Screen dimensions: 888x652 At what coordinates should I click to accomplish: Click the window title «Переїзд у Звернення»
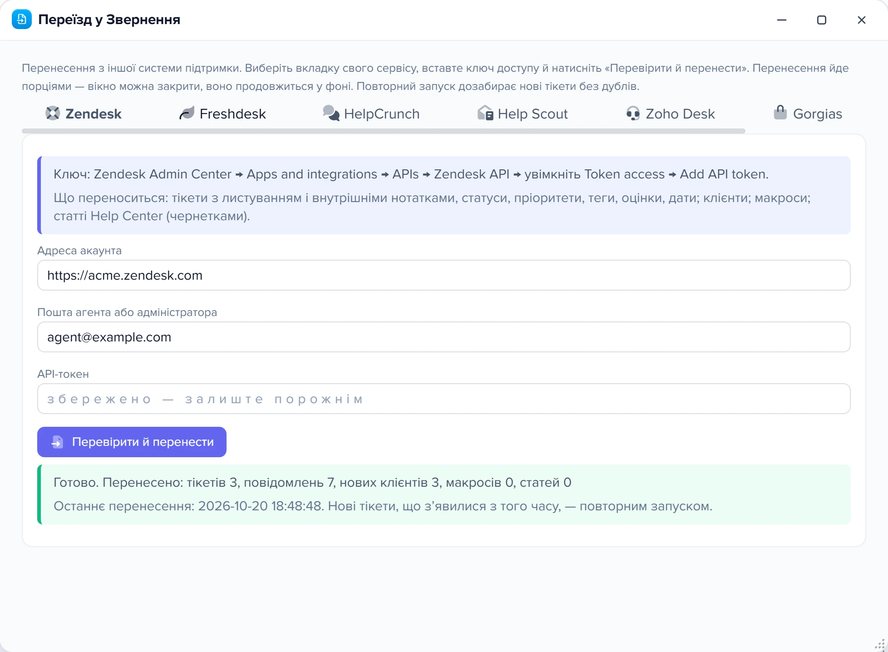(x=109, y=20)
